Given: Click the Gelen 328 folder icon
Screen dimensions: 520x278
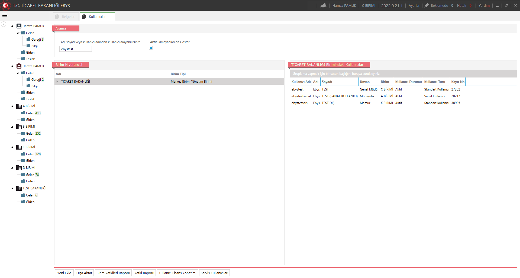Looking at the screenshot, I should click(x=23, y=154).
